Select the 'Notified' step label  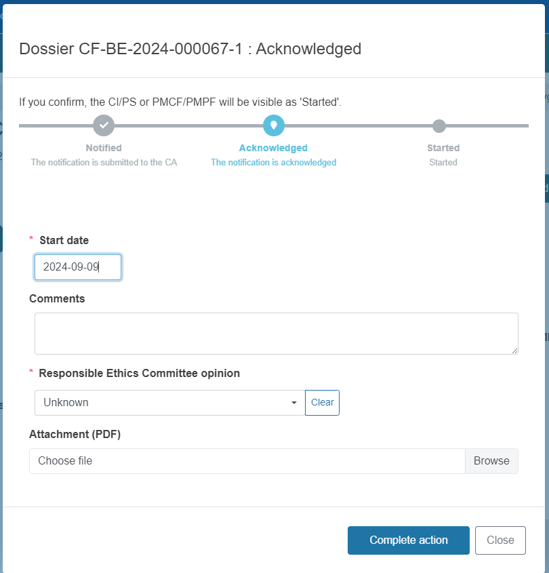[x=104, y=148]
